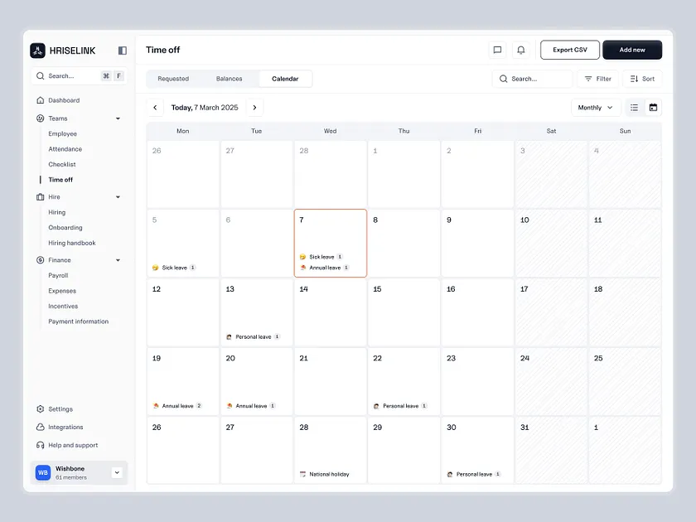
Task: Open the Settings gear icon
Action: pos(41,408)
